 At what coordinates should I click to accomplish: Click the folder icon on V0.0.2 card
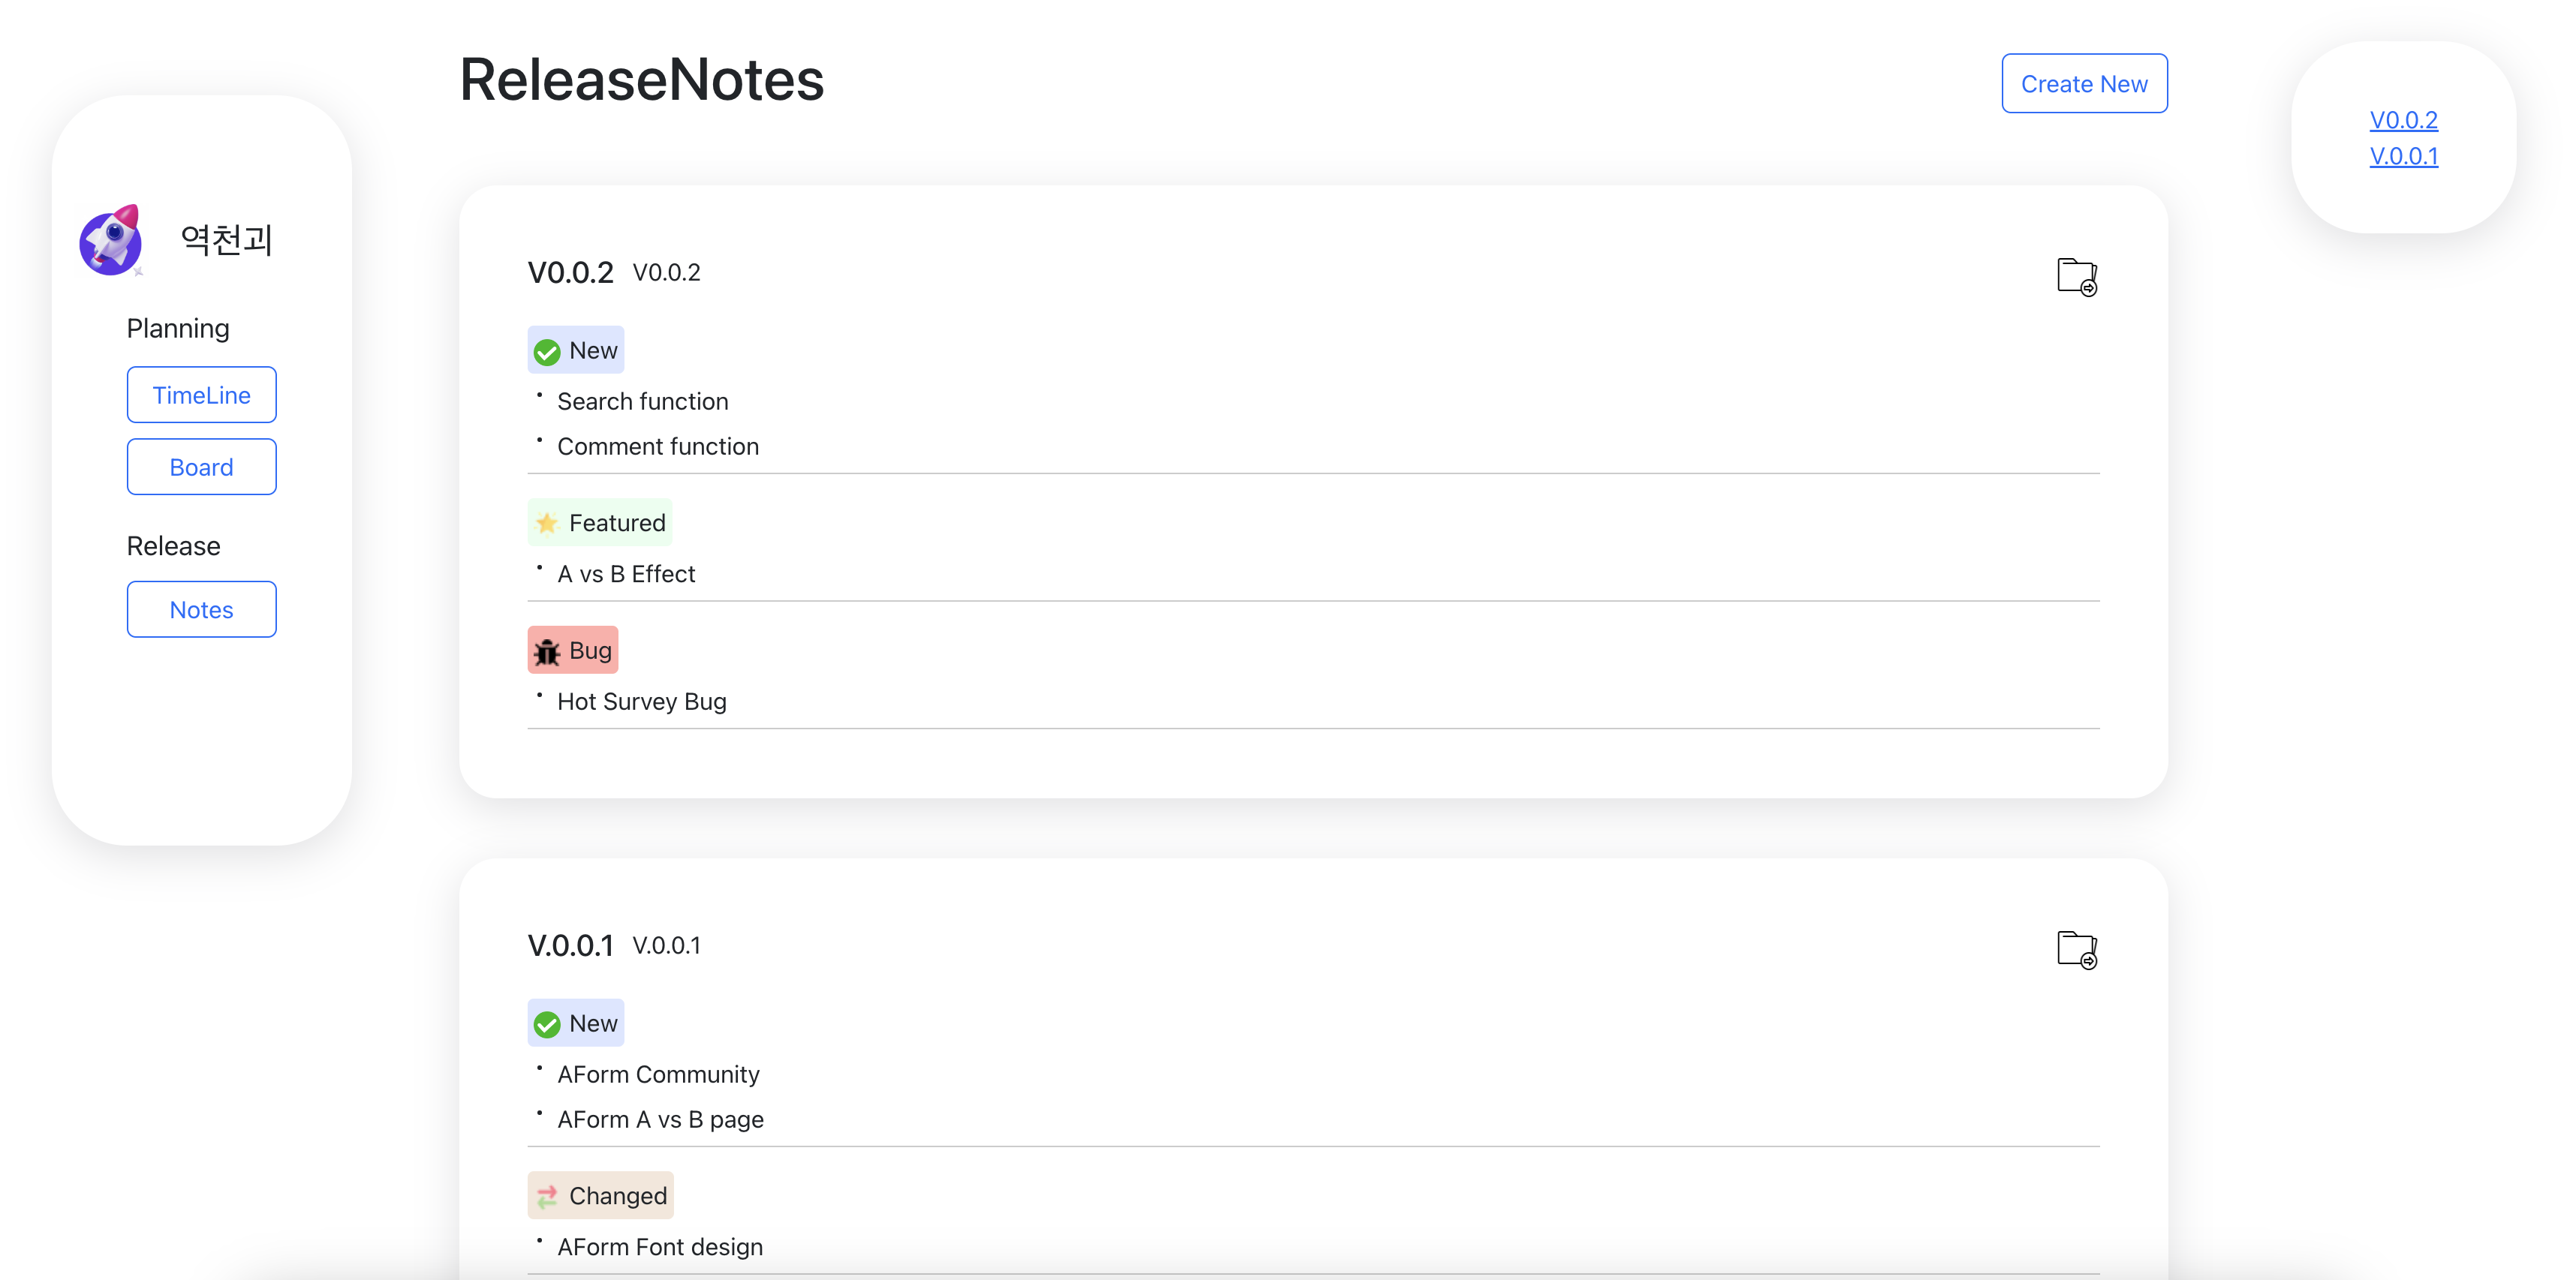click(2076, 276)
